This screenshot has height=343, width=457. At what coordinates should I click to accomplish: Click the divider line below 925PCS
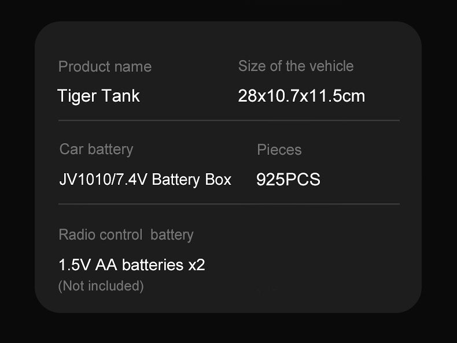click(x=228, y=204)
